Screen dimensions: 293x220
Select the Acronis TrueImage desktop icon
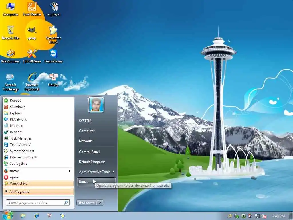pyautogui.click(x=11, y=82)
